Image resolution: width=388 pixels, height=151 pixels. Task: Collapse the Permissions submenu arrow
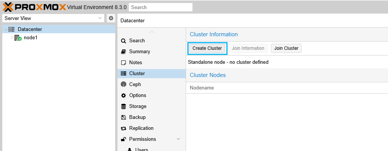[178, 139]
